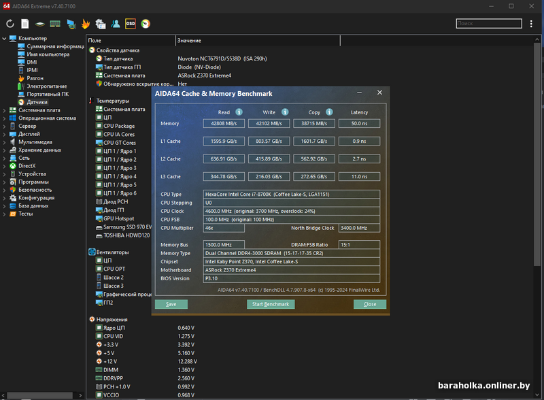
Task: Click the sensor list's scroll down arrow
Action: [x=537, y=395]
